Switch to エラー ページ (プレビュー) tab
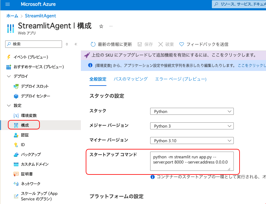This screenshot has width=266, height=204. point(181,79)
